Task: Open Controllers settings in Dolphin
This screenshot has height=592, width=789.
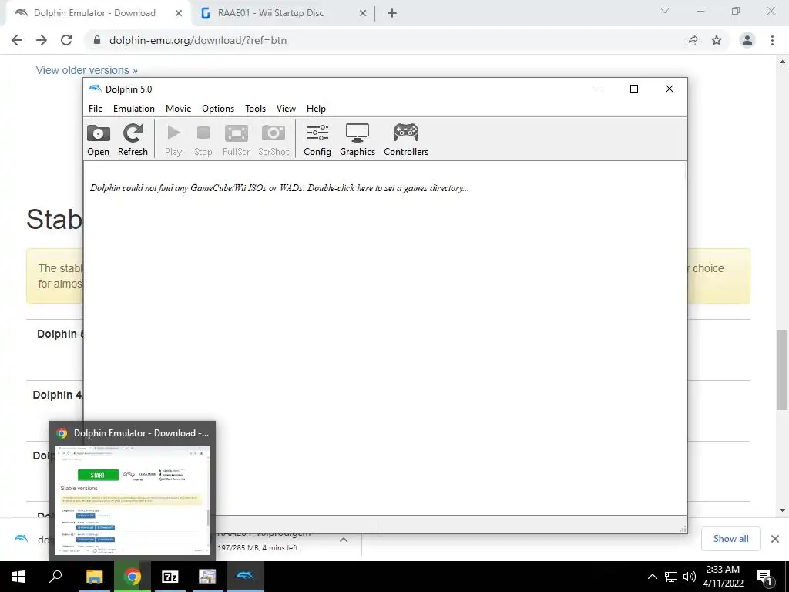Action: coord(406,140)
